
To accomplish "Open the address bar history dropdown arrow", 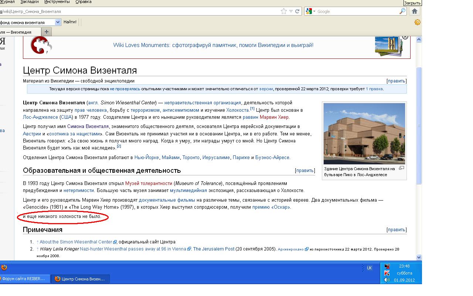I will (291, 11).
